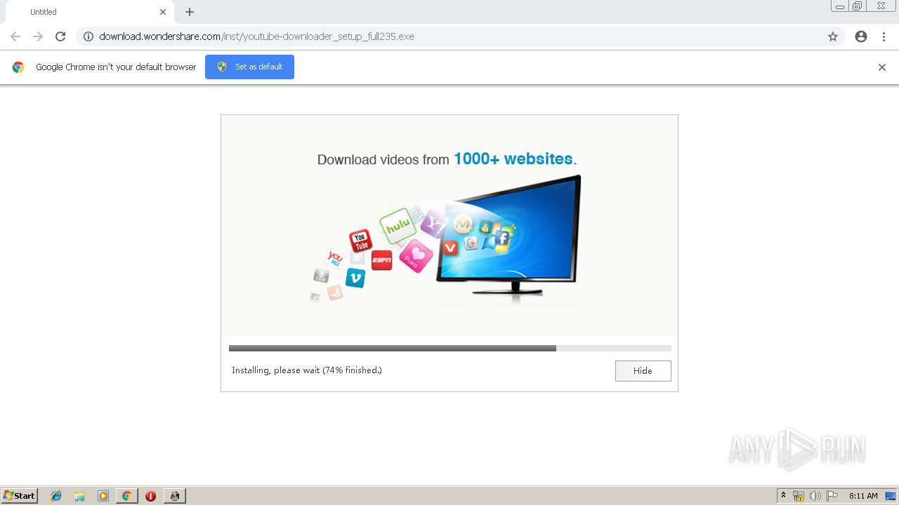Open Chrome three-dot menu
899x505 pixels.
click(x=884, y=36)
